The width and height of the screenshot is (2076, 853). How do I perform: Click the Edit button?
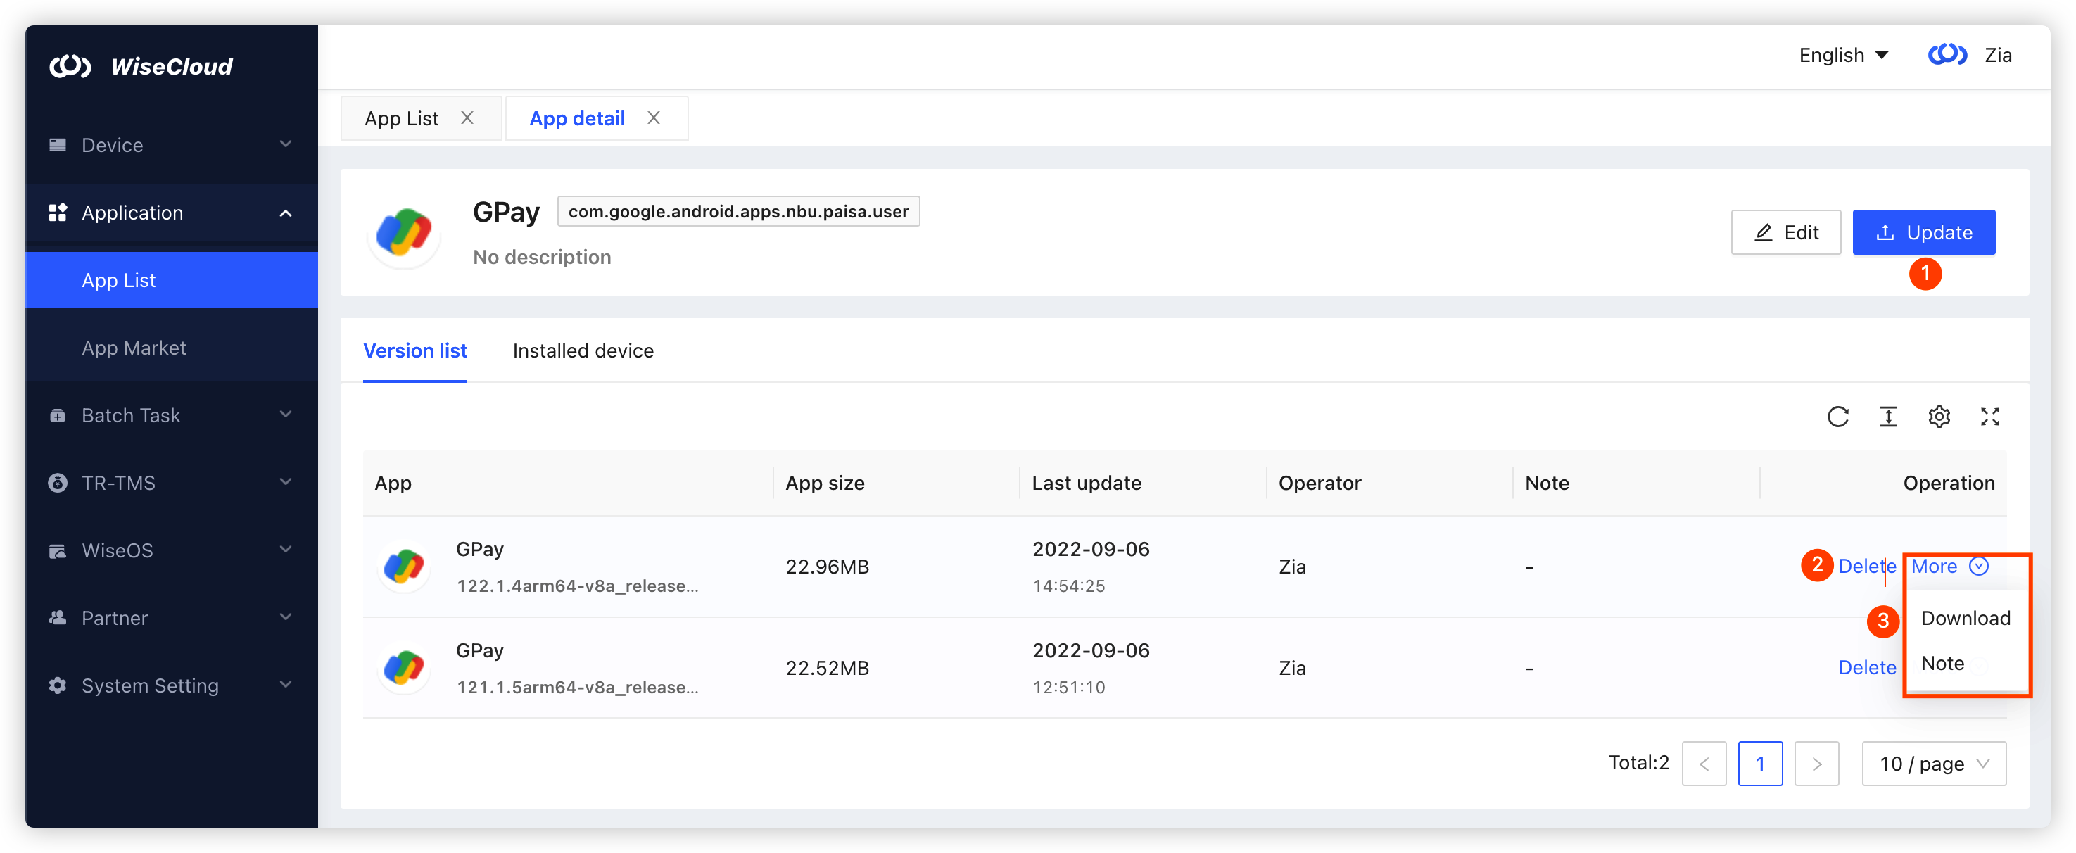click(x=1786, y=233)
